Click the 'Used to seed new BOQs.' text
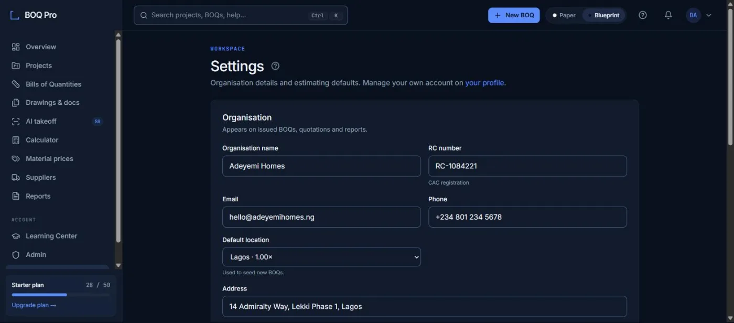Screen dimensions: 734x323 pyautogui.click(x=253, y=273)
